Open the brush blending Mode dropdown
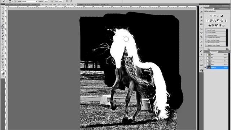 point(30,1)
